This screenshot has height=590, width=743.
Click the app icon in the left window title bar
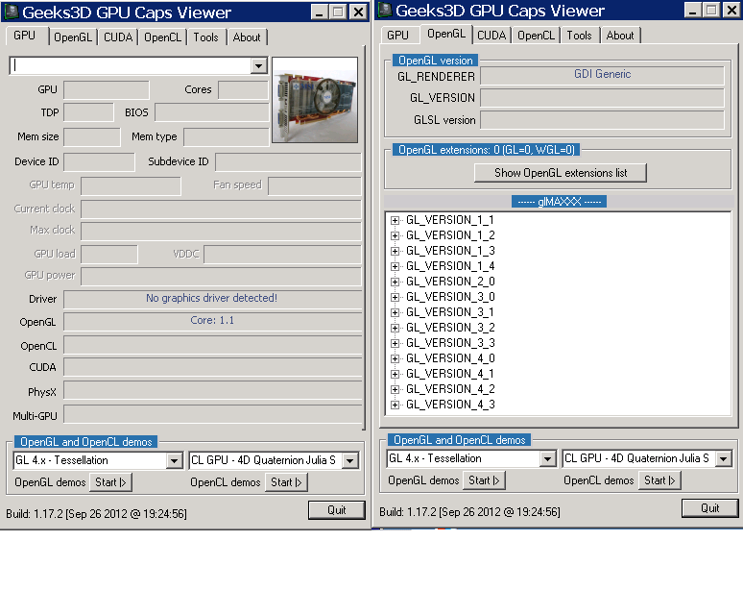coord(11,12)
